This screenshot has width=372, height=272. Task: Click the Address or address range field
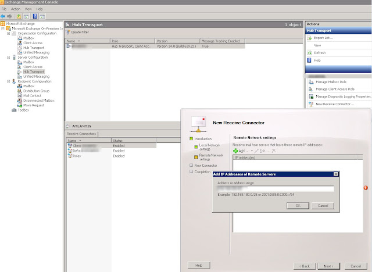[x=276, y=188]
